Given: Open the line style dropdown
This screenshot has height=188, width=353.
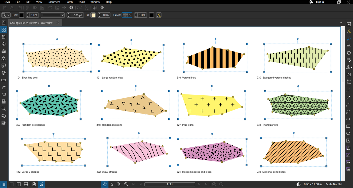Looking at the screenshot, I should pos(53,15).
